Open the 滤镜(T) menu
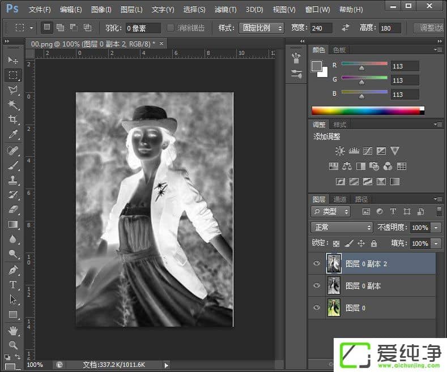Viewport: 447px width, 372px height. (225, 10)
